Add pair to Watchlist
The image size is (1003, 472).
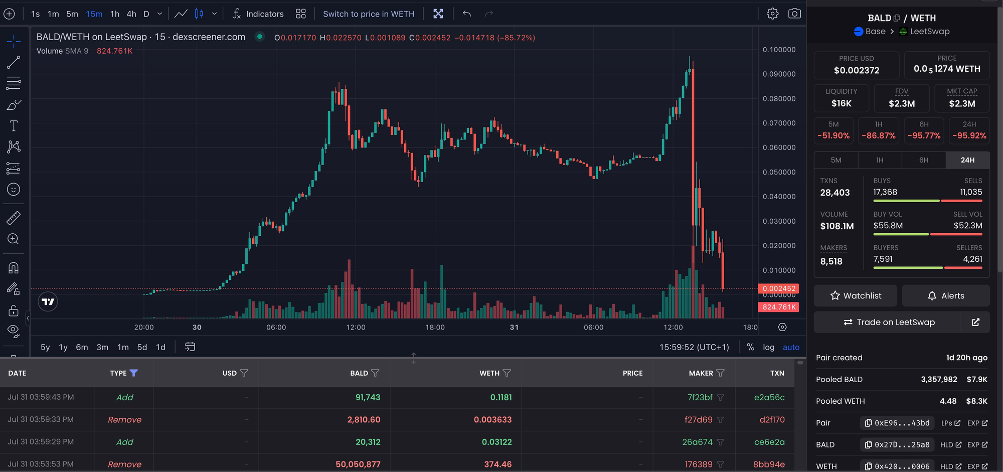[x=855, y=295]
